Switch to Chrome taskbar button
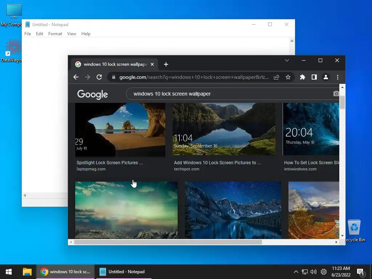This screenshot has width=372, height=279. [x=65, y=272]
